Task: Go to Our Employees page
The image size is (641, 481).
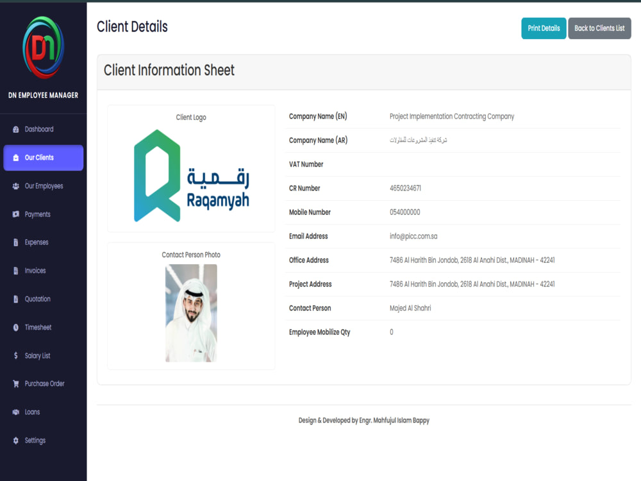Action: click(x=44, y=186)
